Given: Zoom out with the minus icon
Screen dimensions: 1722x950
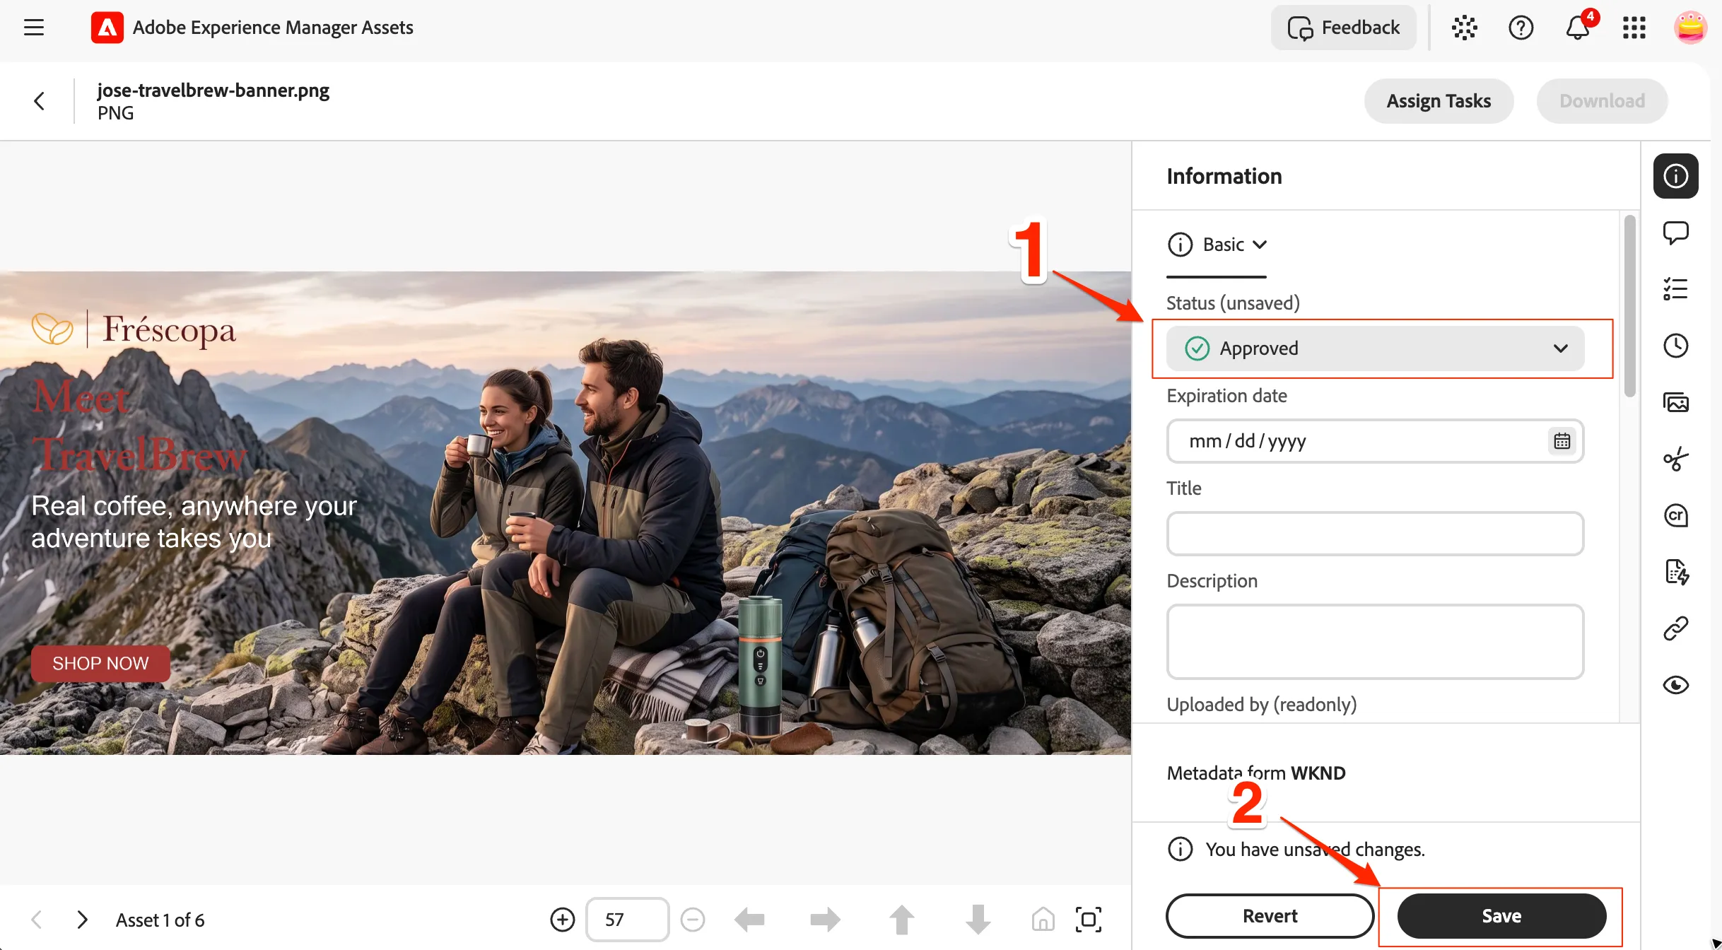Looking at the screenshot, I should coord(693,920).
